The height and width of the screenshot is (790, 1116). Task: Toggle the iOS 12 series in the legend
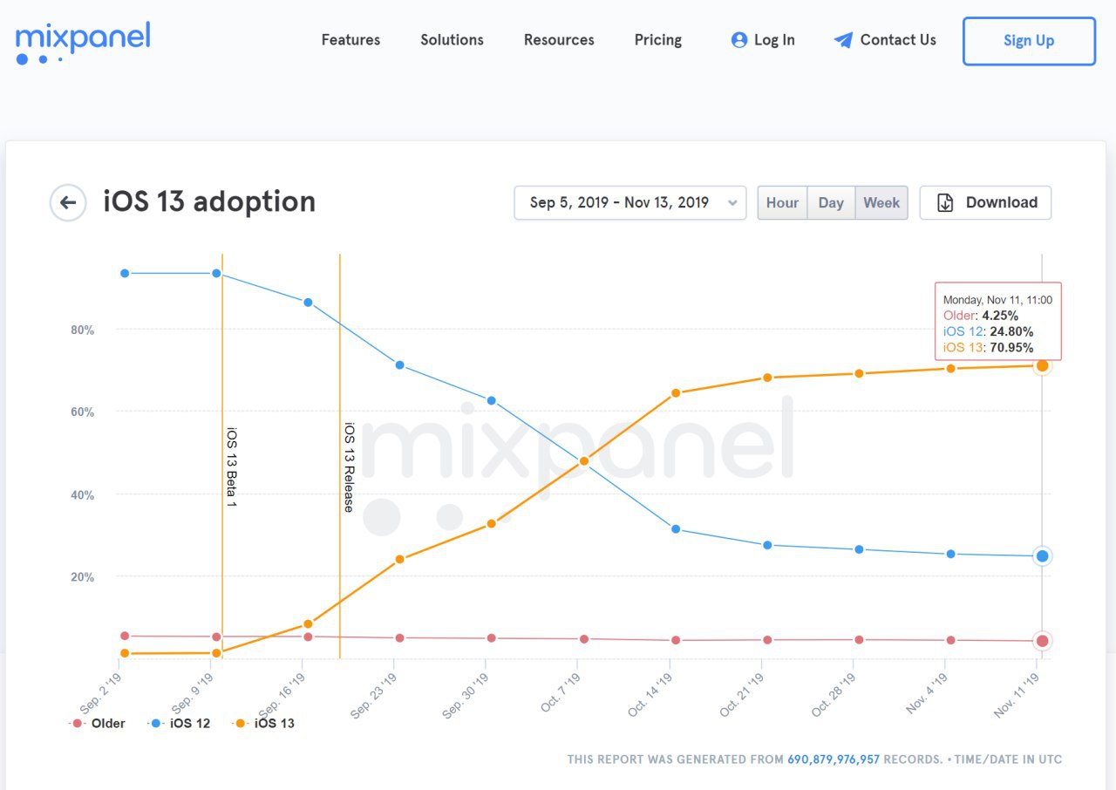click(180, 723)
